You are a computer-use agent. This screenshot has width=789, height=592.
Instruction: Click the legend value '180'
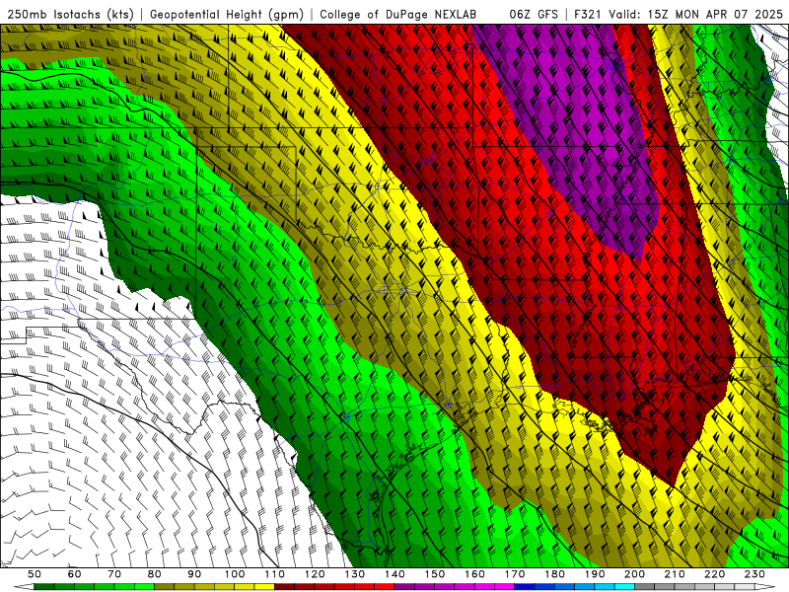click(554, 574)
